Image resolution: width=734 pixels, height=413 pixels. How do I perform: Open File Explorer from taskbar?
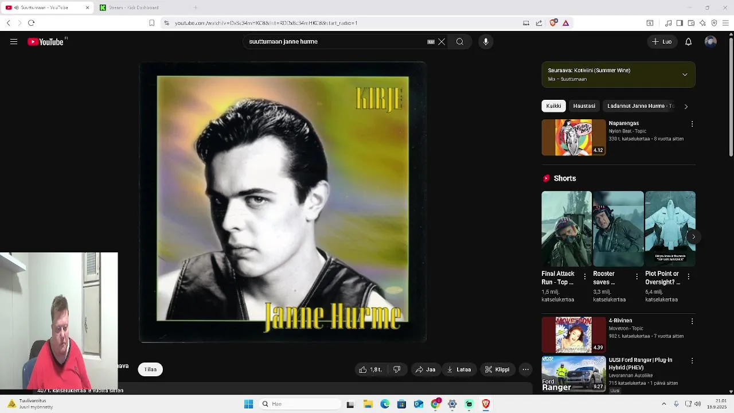click(368, 404)
